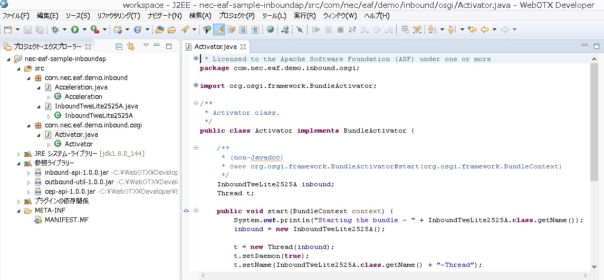604x280 pixels.
Task: Select InboundTweLite2525A.java file in tree
Action: pyautogui.click(x=88, y=106)
